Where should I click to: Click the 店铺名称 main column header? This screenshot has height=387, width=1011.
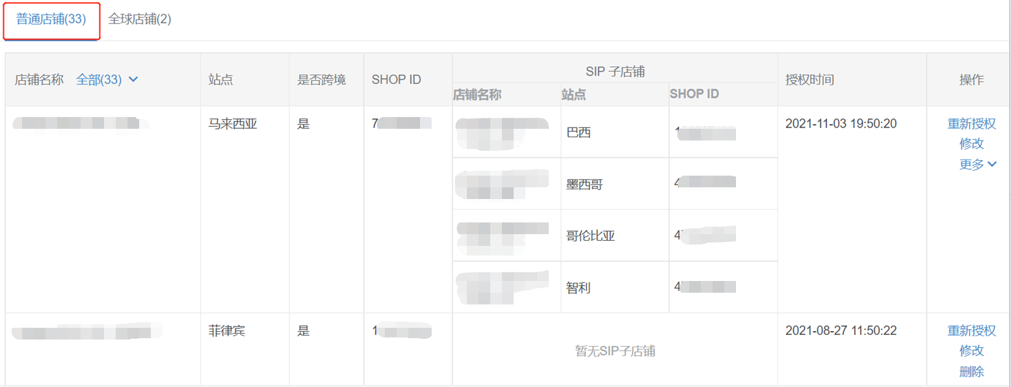(39, 79)
